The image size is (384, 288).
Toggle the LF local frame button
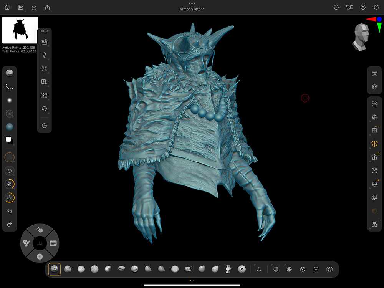point(374,184)
